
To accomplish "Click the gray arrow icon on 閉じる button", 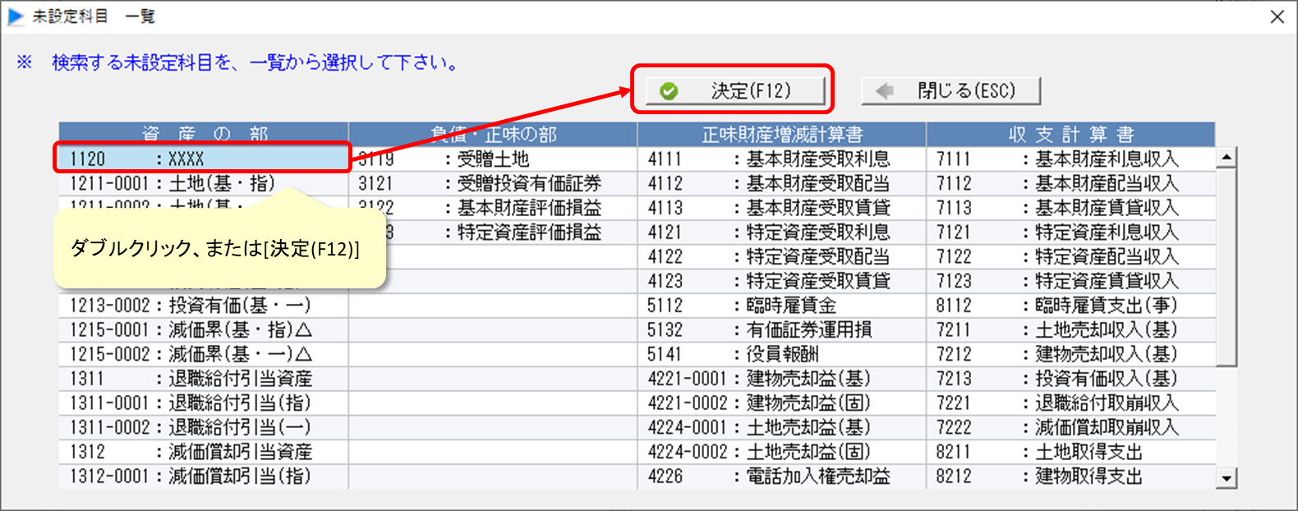I will click(x=885, y=91).
